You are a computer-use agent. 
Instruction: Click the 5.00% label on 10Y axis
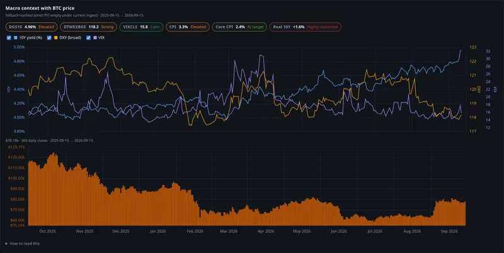[x=19, y=47]
